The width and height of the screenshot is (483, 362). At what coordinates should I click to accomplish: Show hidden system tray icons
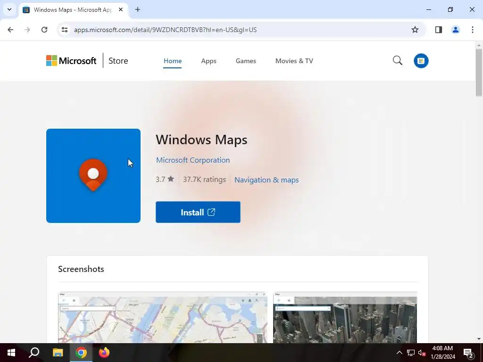click(399, 353)
